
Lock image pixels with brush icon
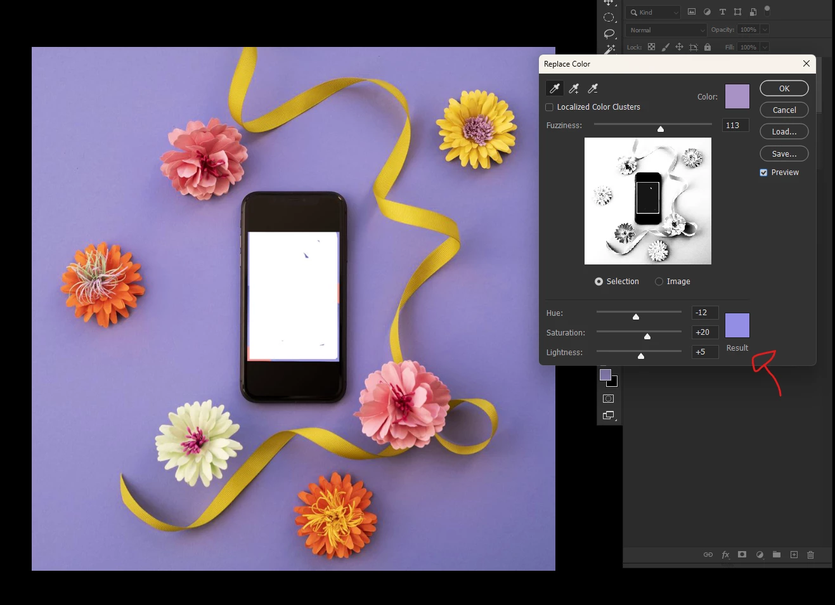(x=665, y=47)
